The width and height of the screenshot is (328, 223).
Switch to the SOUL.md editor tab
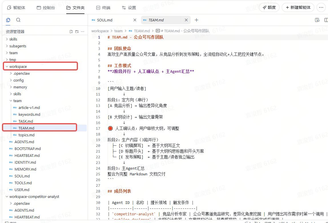(104, 20)
